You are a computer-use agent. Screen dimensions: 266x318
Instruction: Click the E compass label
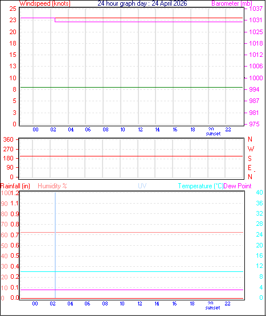(249, 168)
